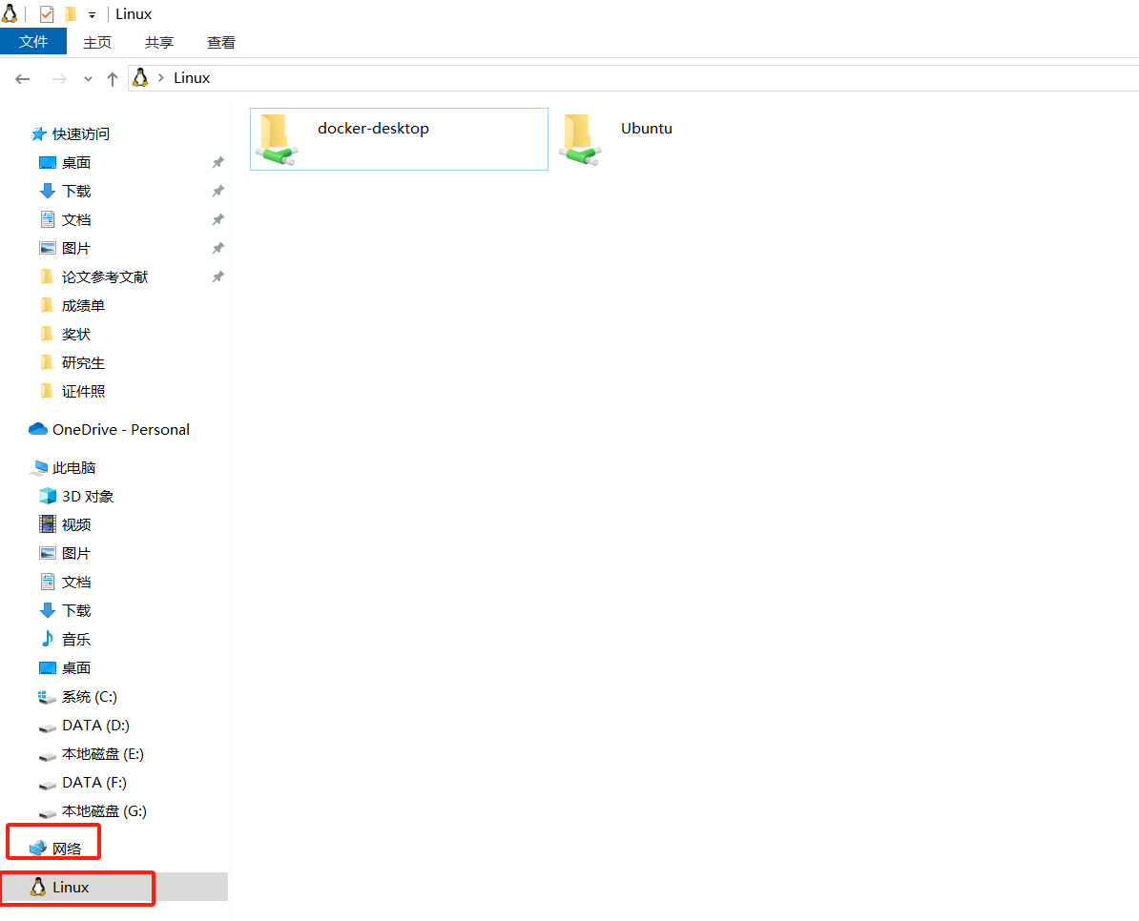The image size is (1139, 921).
Task: Go back with the back arrow
Action: click(23, 78)
